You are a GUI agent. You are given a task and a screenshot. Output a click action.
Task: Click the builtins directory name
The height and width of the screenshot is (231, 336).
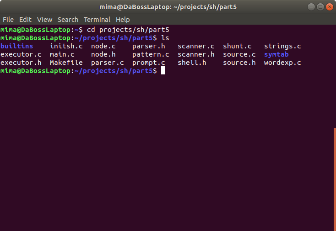[x=17, y=46]
